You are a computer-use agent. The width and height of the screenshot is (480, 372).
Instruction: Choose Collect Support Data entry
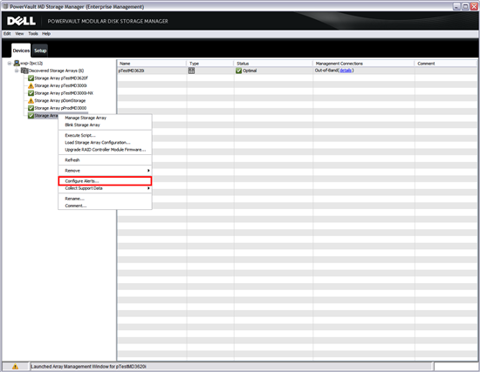[x=105, y=188]
